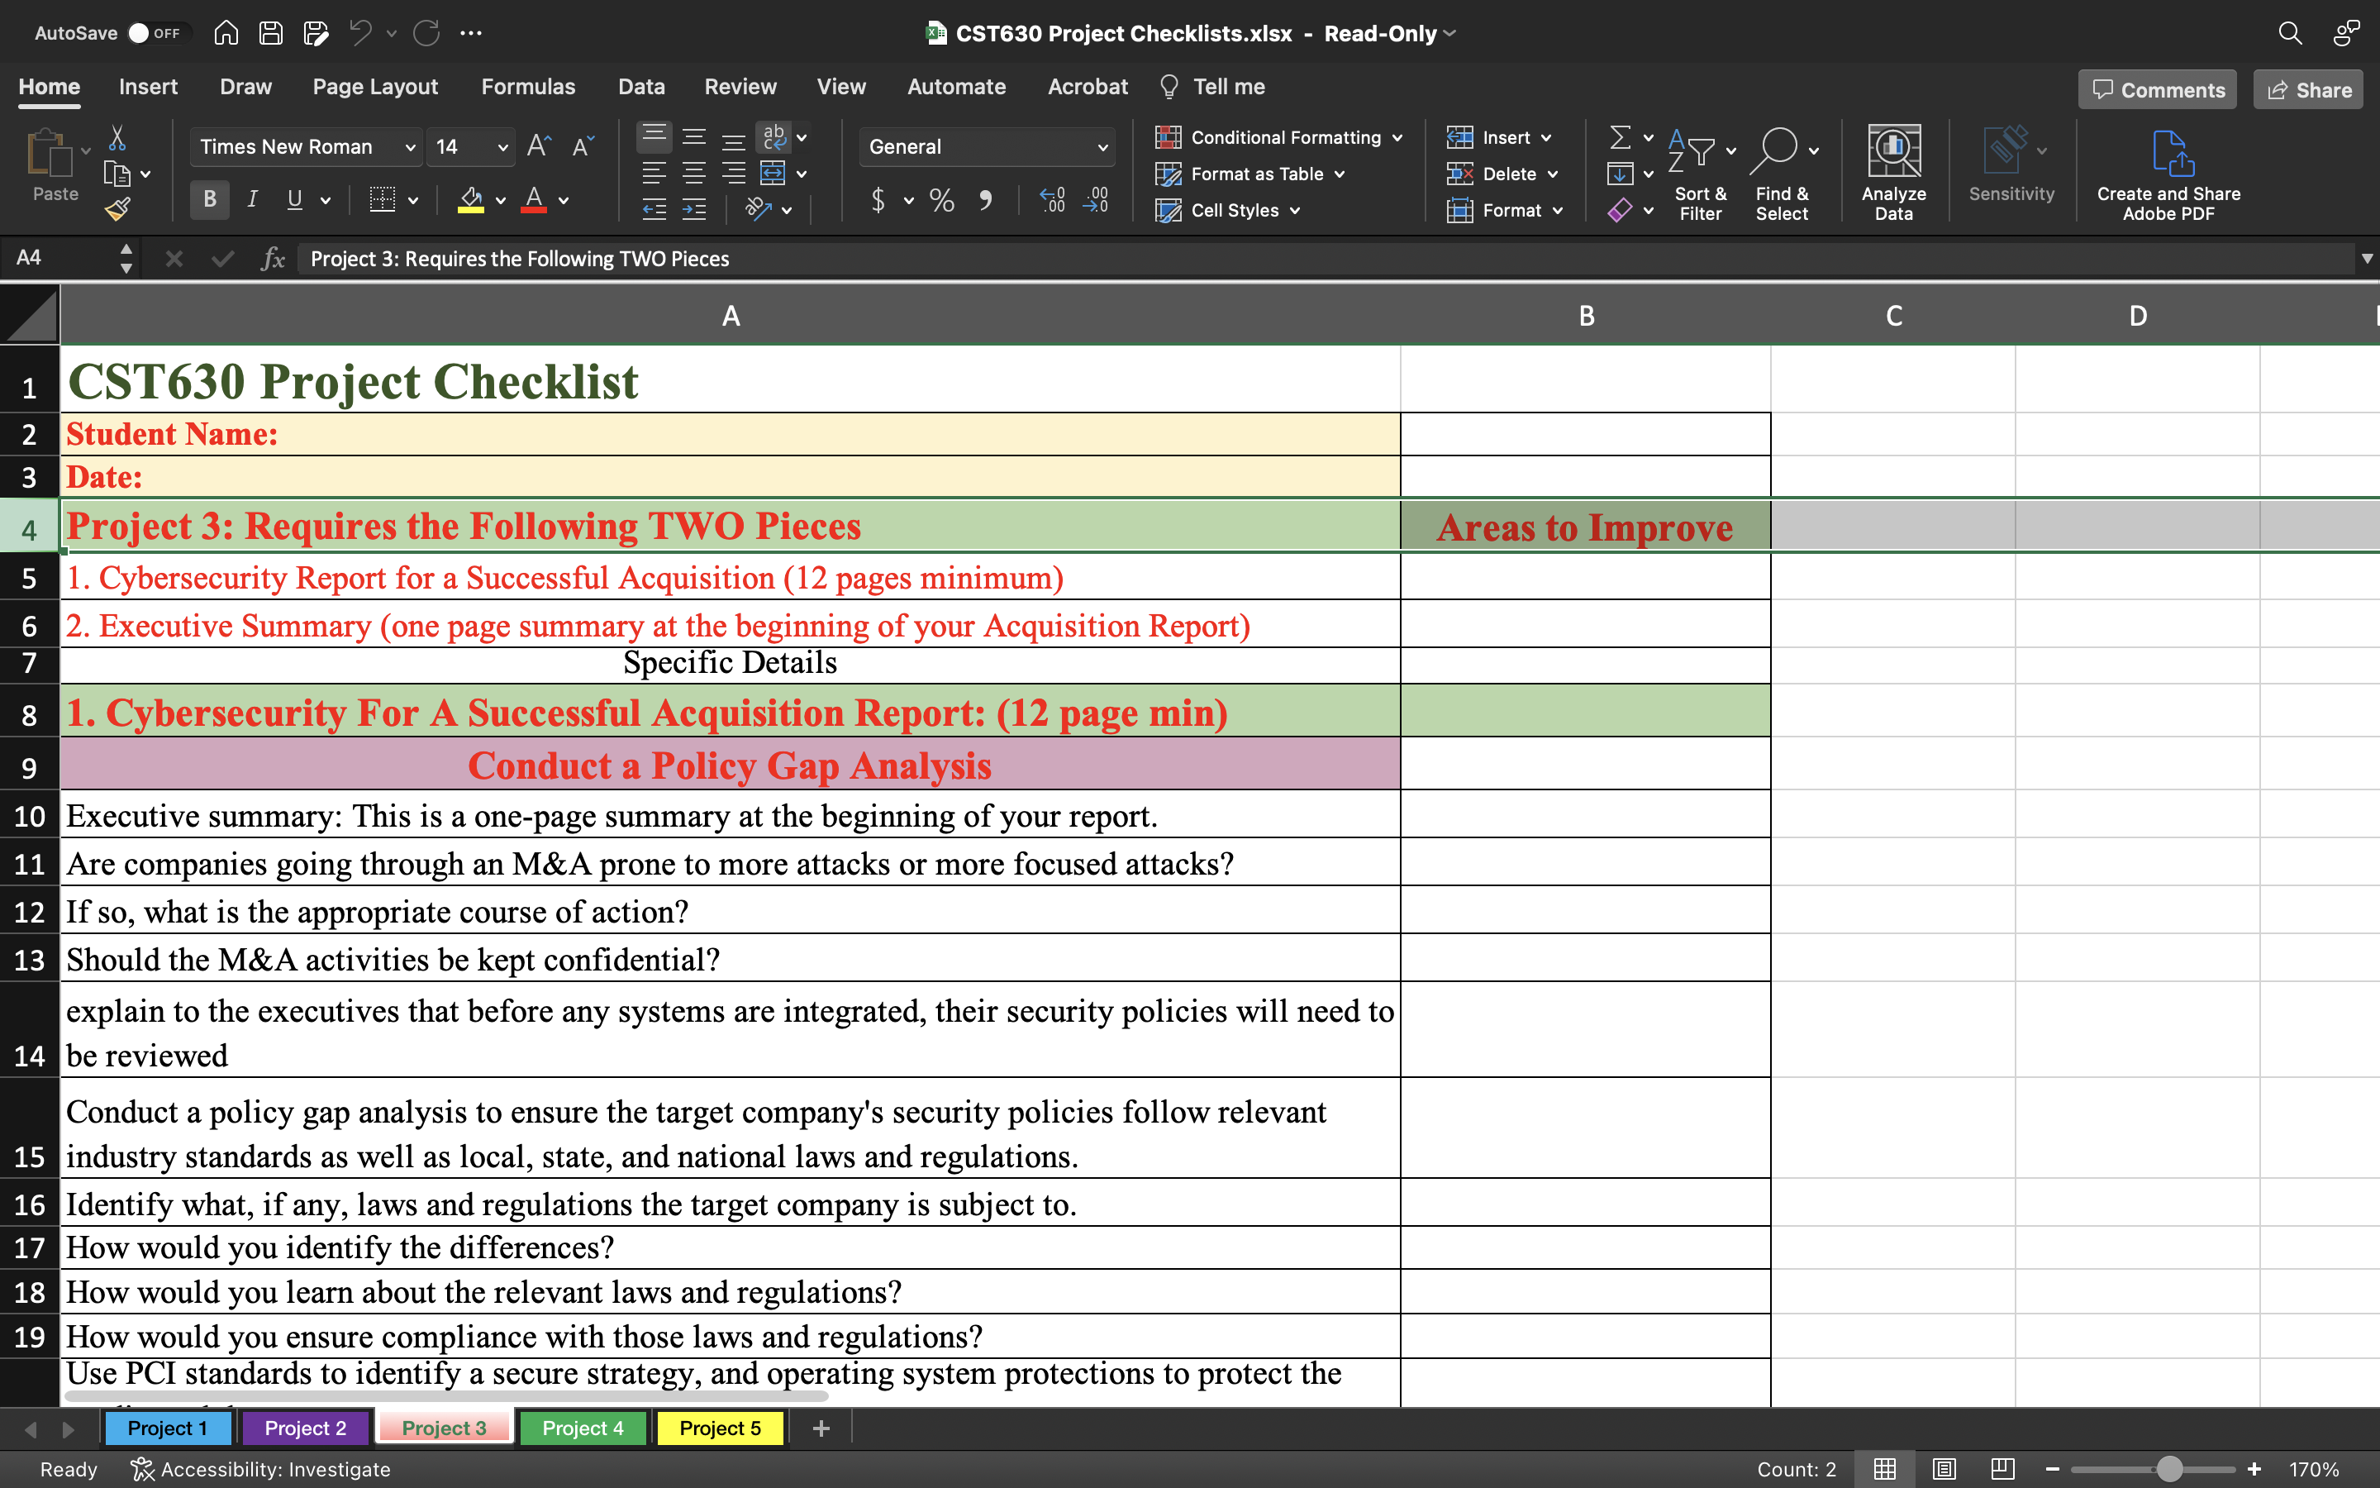Viewport: 2380px width, 1488px height.
Task: Toggle align left button
Action: 654,174
